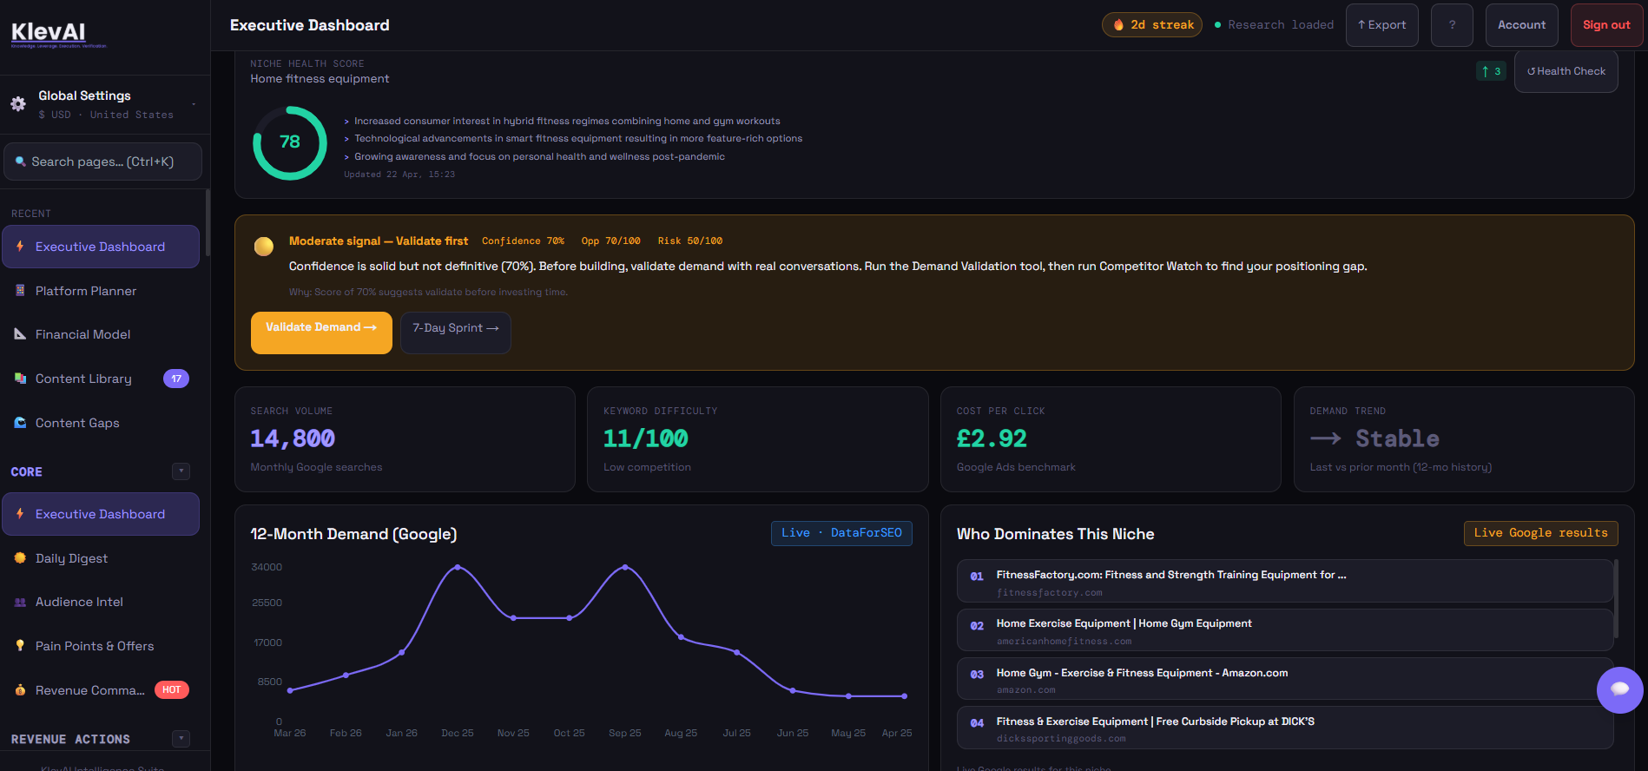
Task: Click the KlevAI logo
Action: [x=59, y=34]
